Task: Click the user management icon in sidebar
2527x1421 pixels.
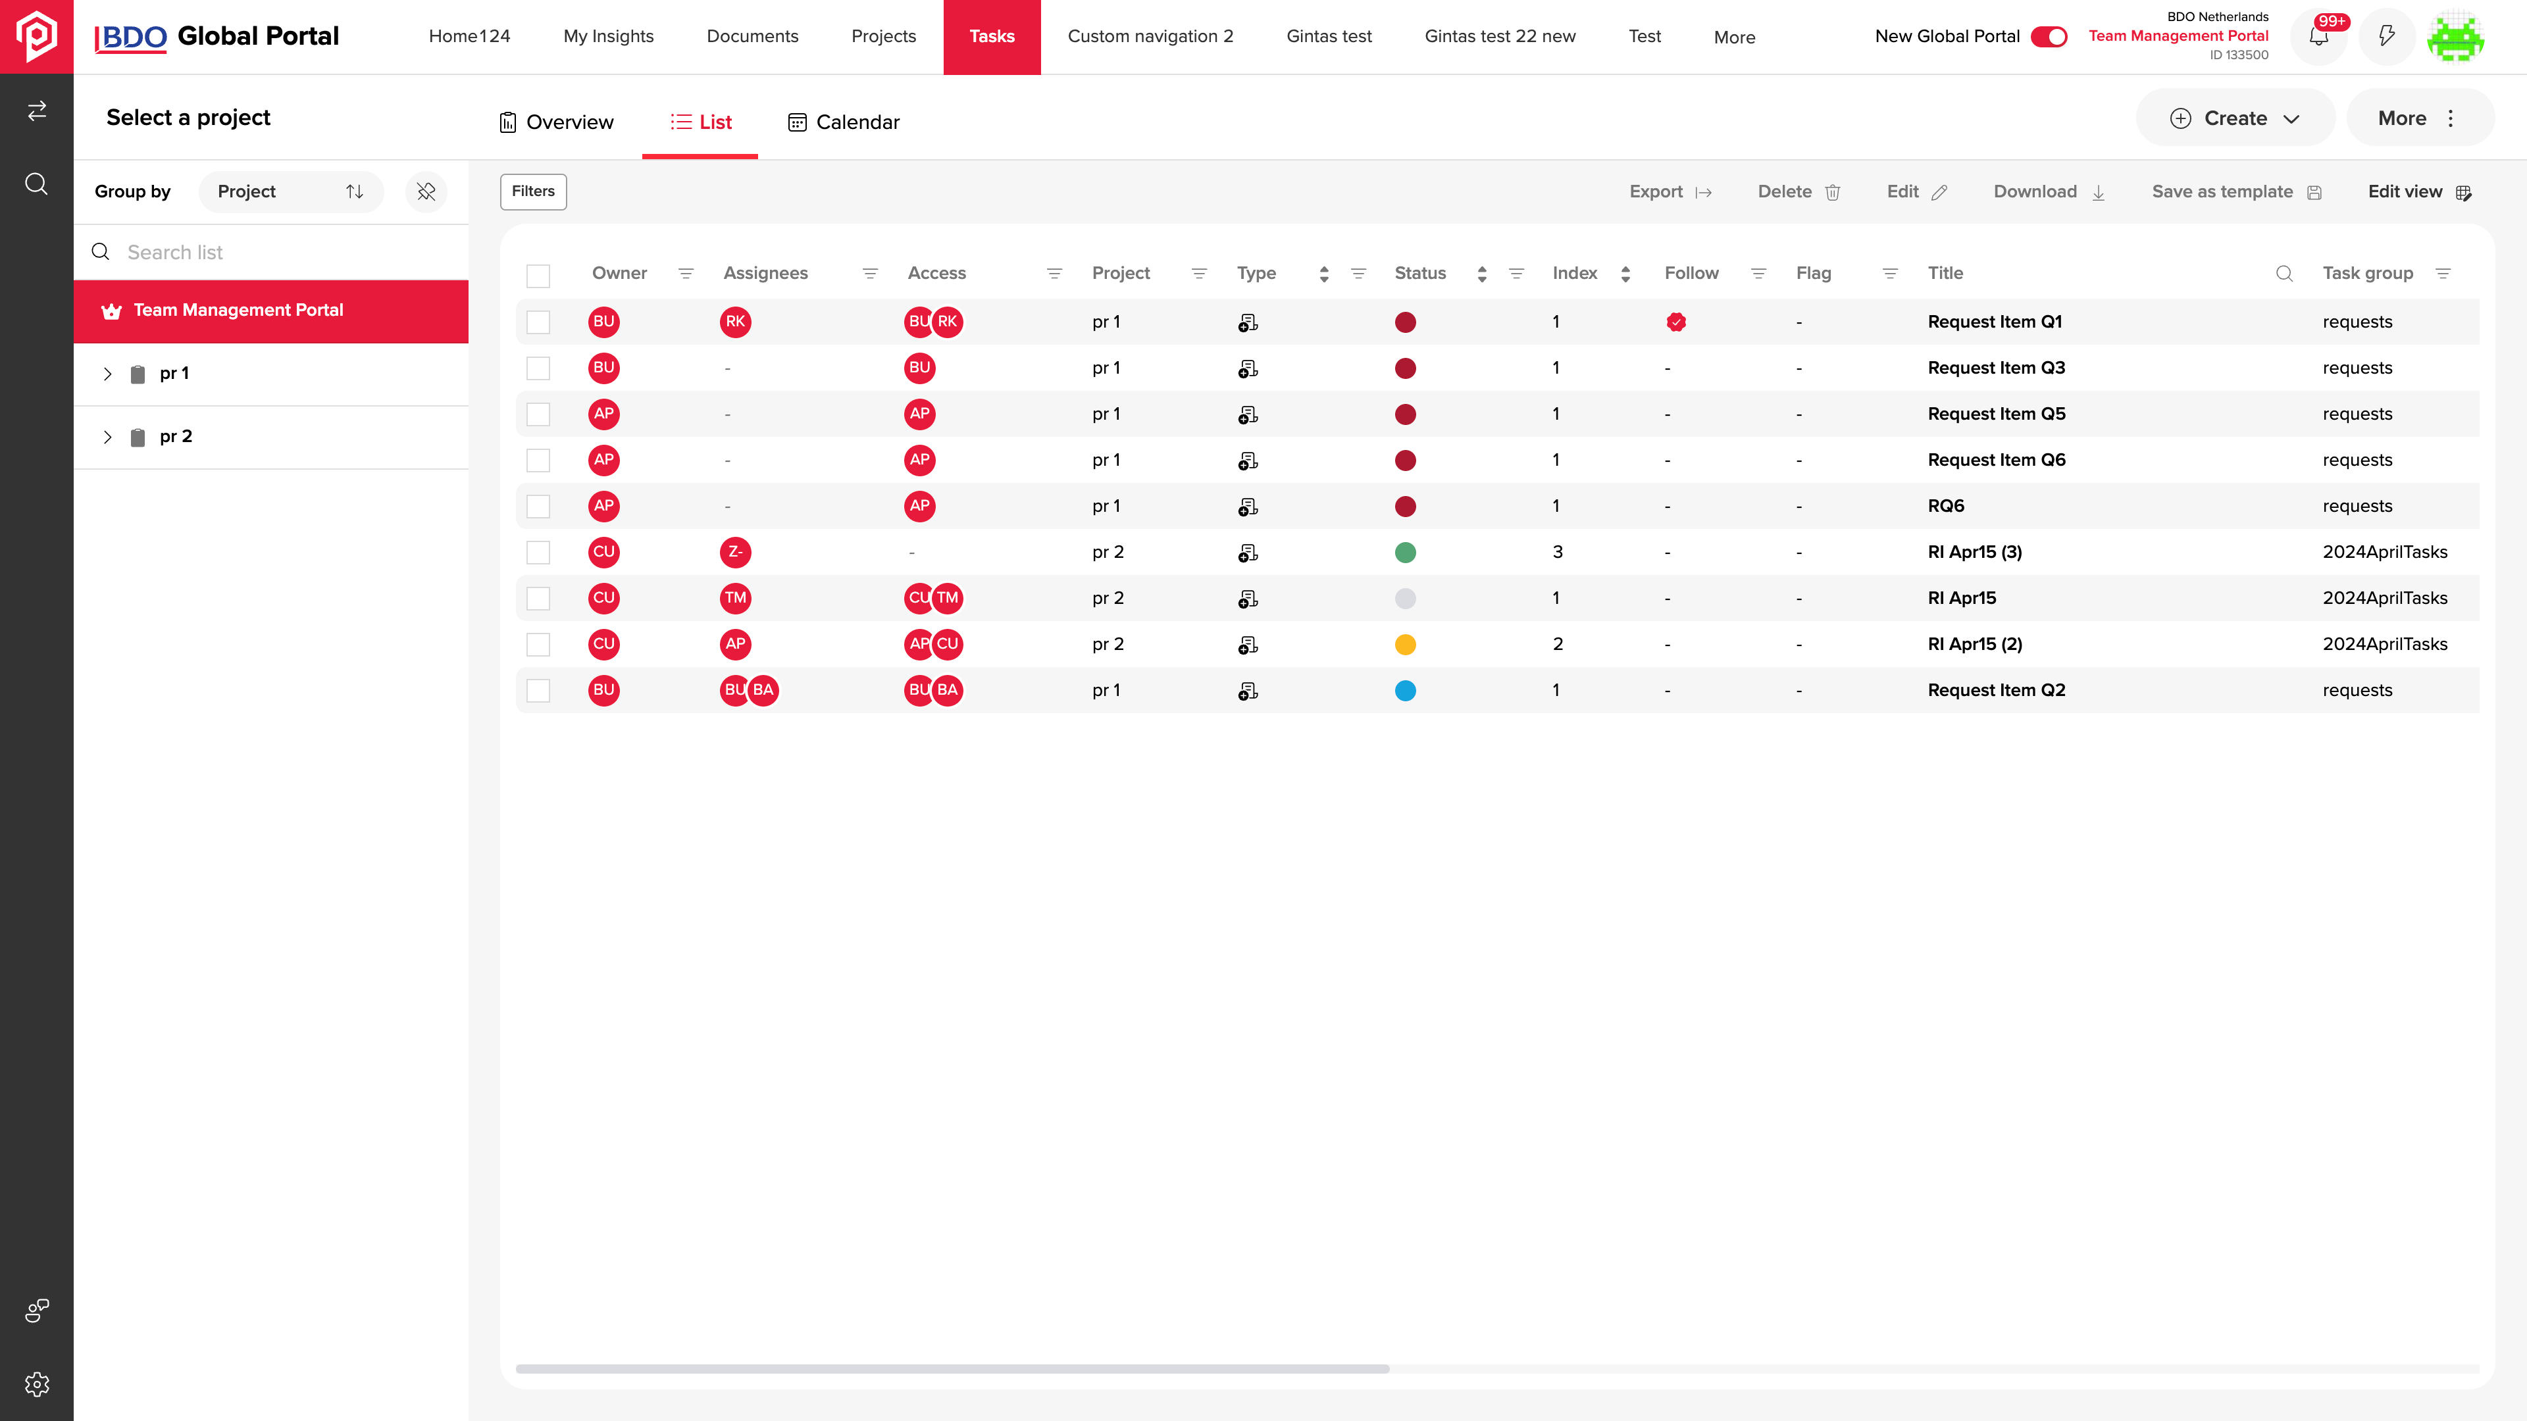Action: (x=36, y=1310)
